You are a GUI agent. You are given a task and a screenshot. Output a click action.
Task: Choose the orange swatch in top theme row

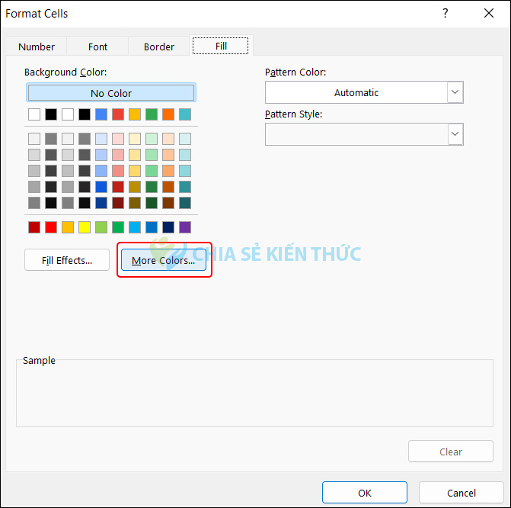[x=168, y=114]
